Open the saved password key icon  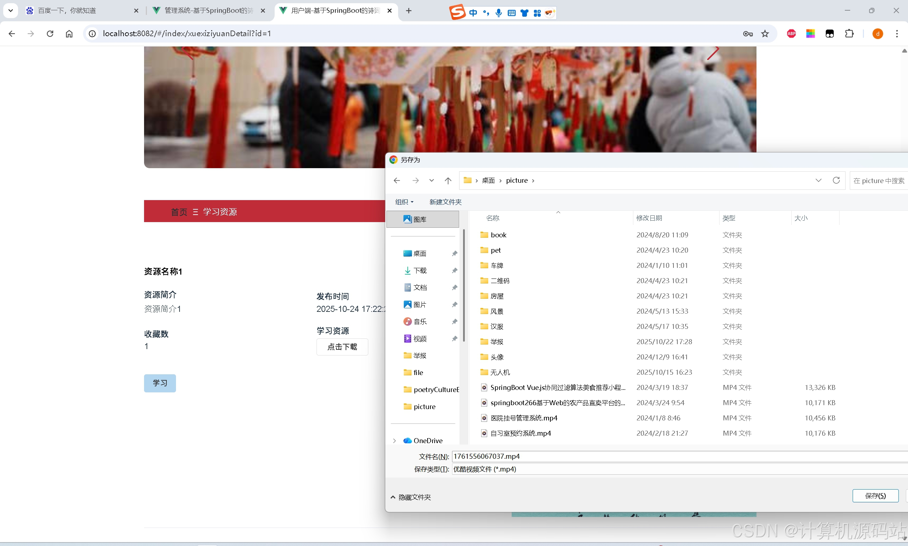tap(748, 34)
